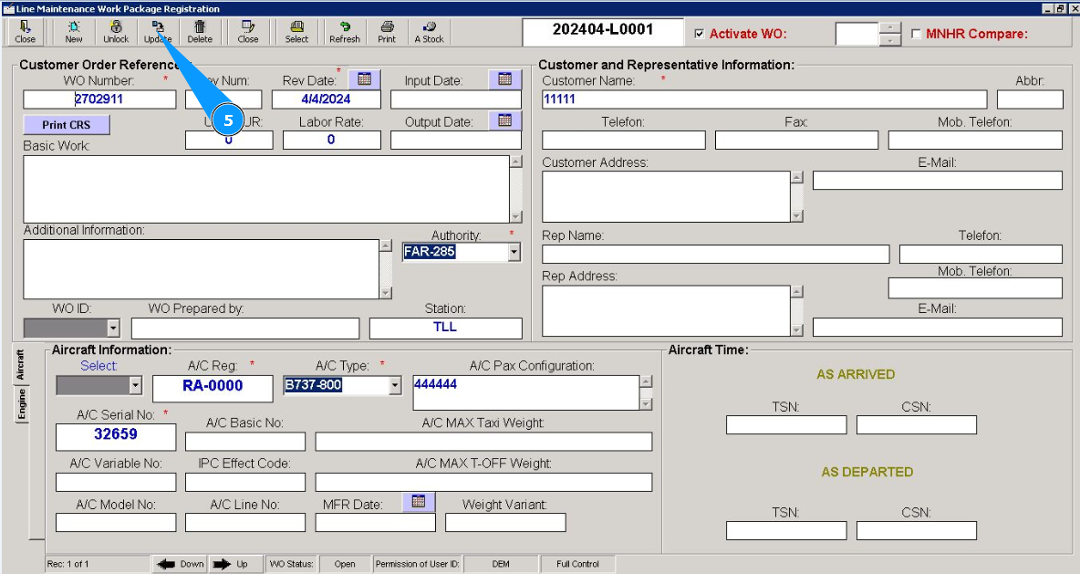Switch to the Engine vertical tab
This screenshot has height=574, width=1080.
click(x=21, y=404)
